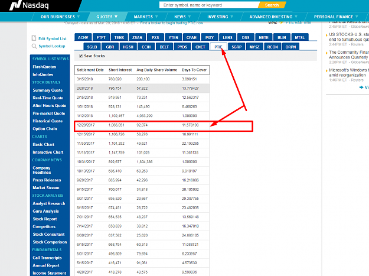This screenshot has height=276, width=369.
Task: Select the HGSH symbol tab
Action: (128, 47)
